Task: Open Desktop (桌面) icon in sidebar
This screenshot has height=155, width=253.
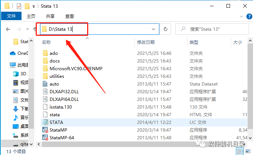Action: (x=16, y=126)
